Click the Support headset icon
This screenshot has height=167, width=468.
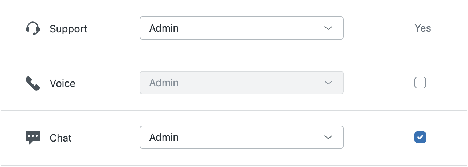pos(33,28)
